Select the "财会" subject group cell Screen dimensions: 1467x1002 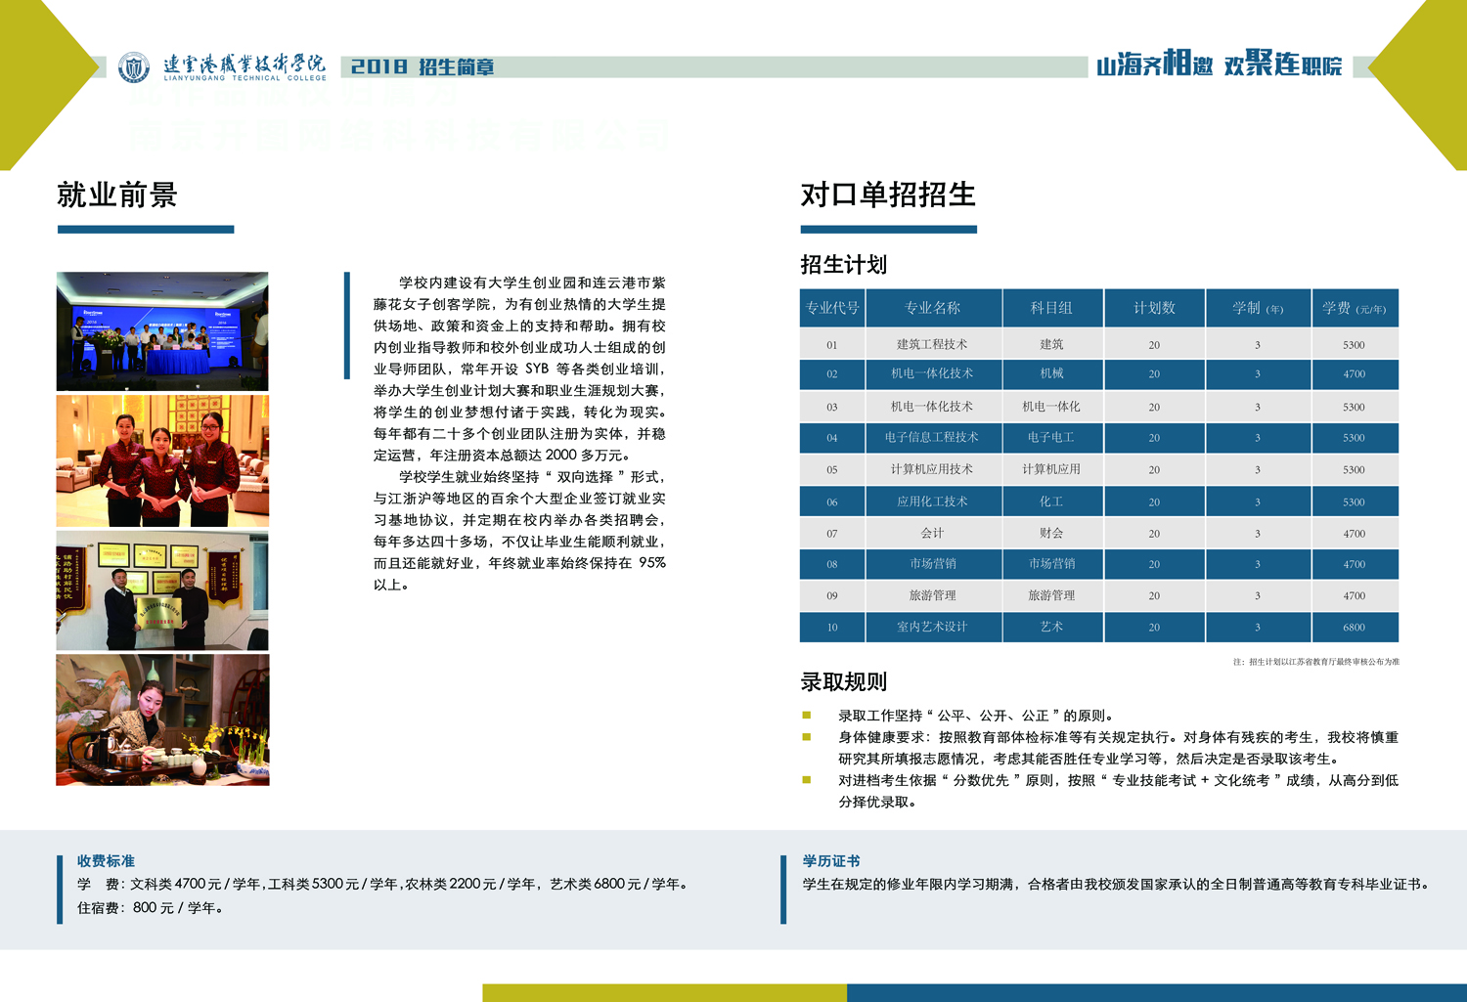click(1052, 533)
